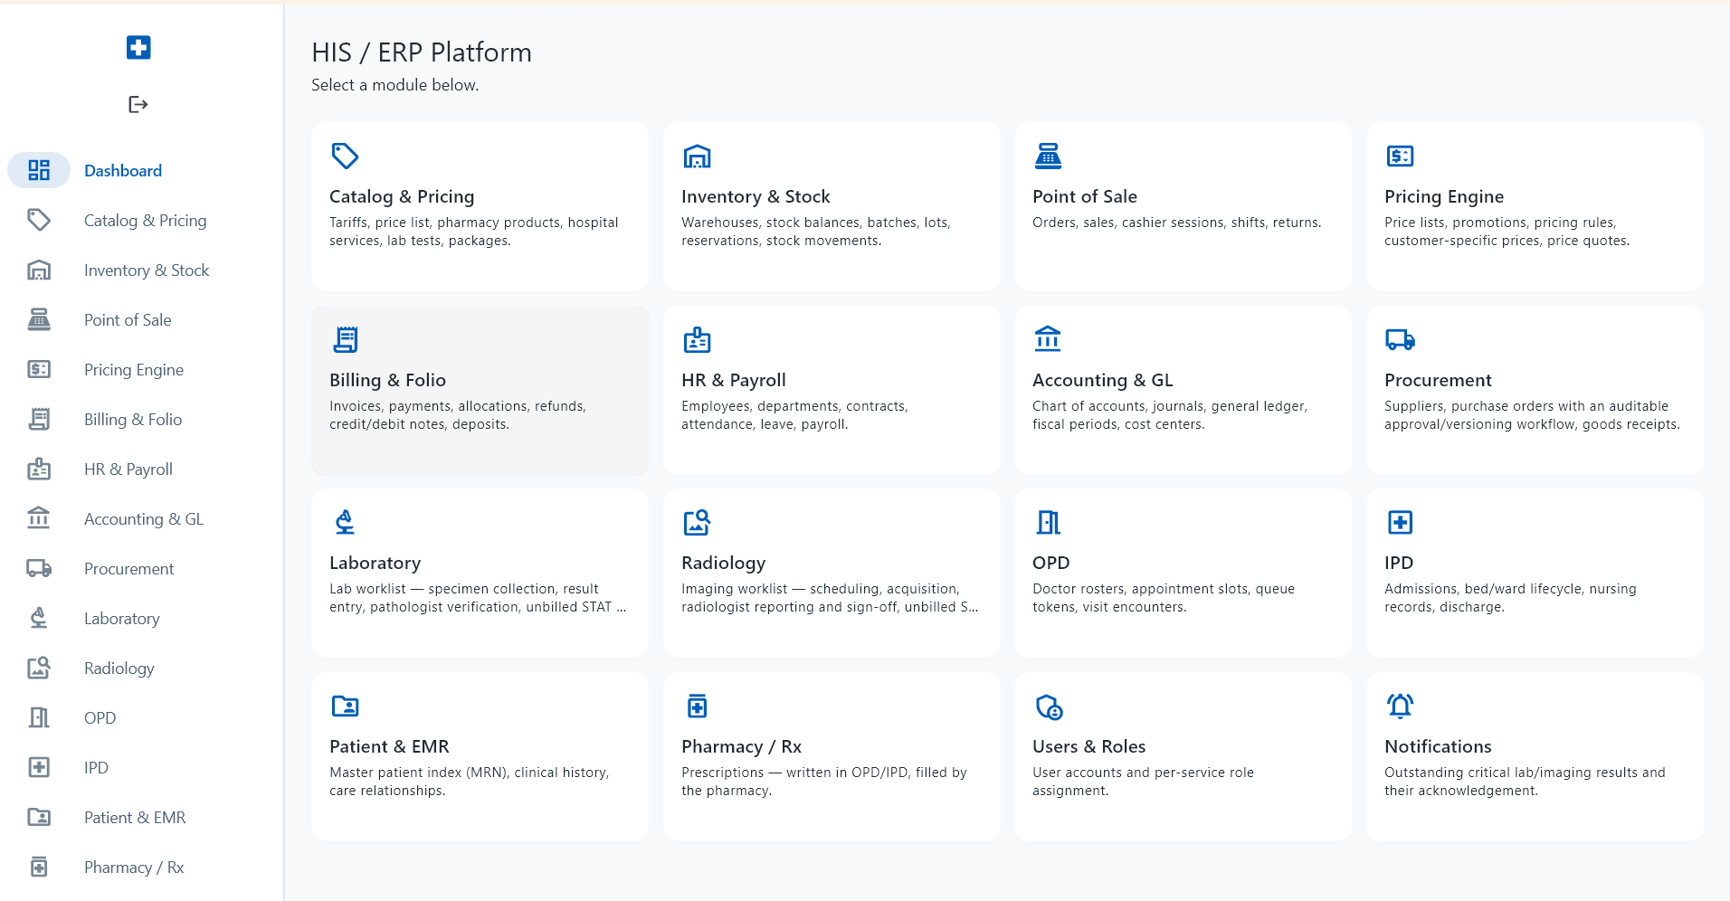Viewport: 1730px width, 901px height.
Task: Click the blue medical cross logo
Action: pyautogui.click(x=138, y=47)
